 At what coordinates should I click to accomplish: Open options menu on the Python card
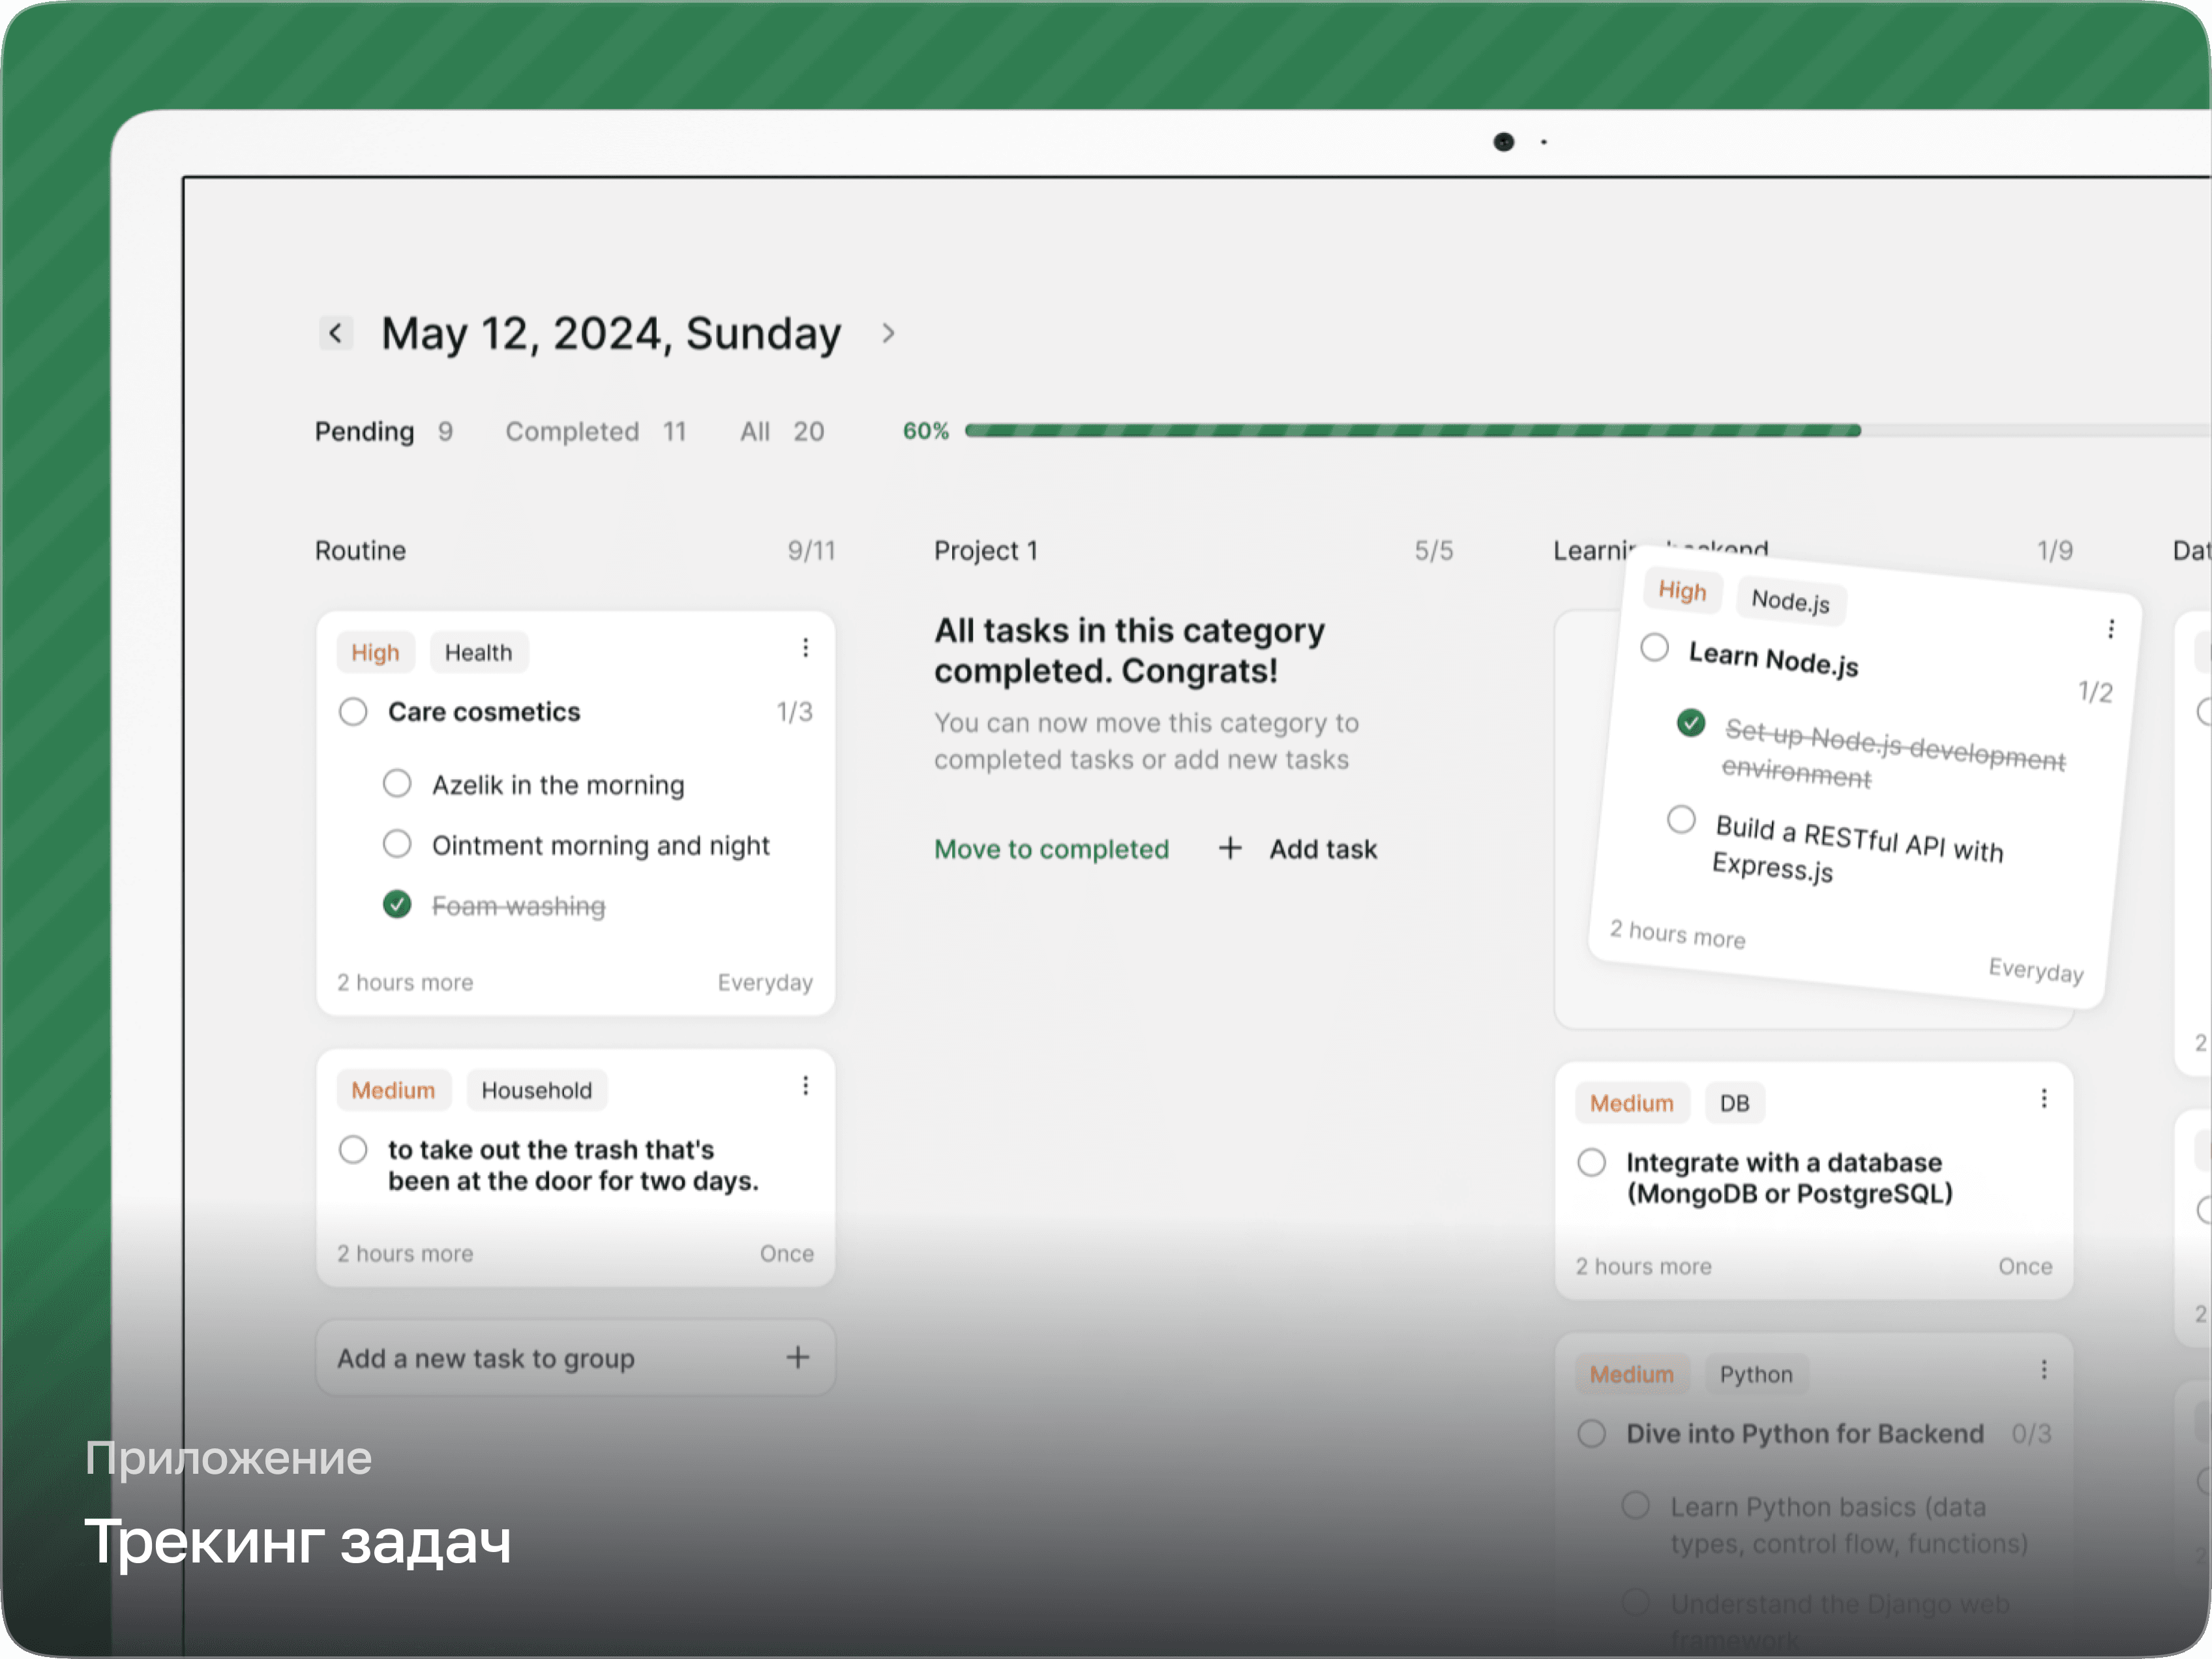(x=2044, y=1370)
